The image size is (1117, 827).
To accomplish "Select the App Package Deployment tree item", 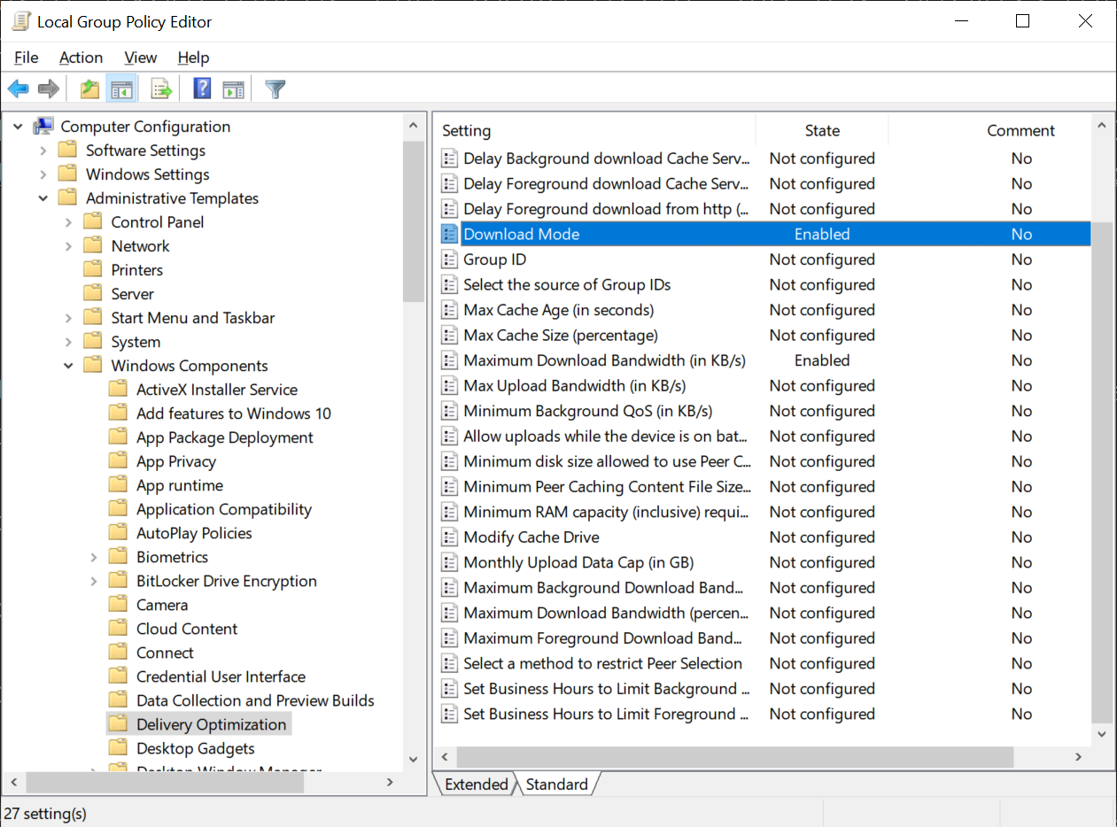I will tap(225, 437).
